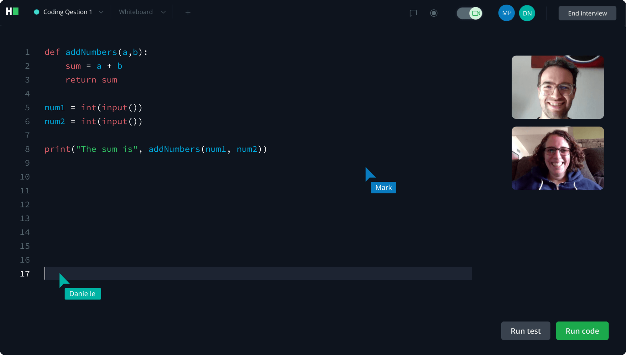Select the green status dot beside Coding Qestion 1

point(36,12)
